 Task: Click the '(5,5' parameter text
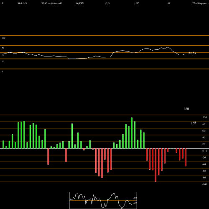coord(107,3)
